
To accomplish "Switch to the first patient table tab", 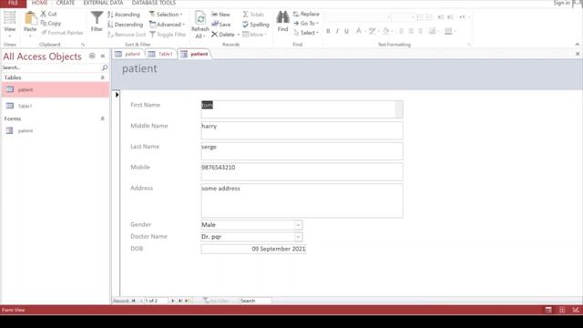I will [128, 54].
